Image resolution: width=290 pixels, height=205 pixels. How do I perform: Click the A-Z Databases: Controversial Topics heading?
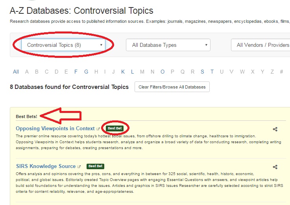point(81,11)
